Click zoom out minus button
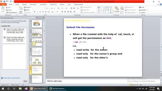This screenshot has width=162, height=91. [144, 85]
